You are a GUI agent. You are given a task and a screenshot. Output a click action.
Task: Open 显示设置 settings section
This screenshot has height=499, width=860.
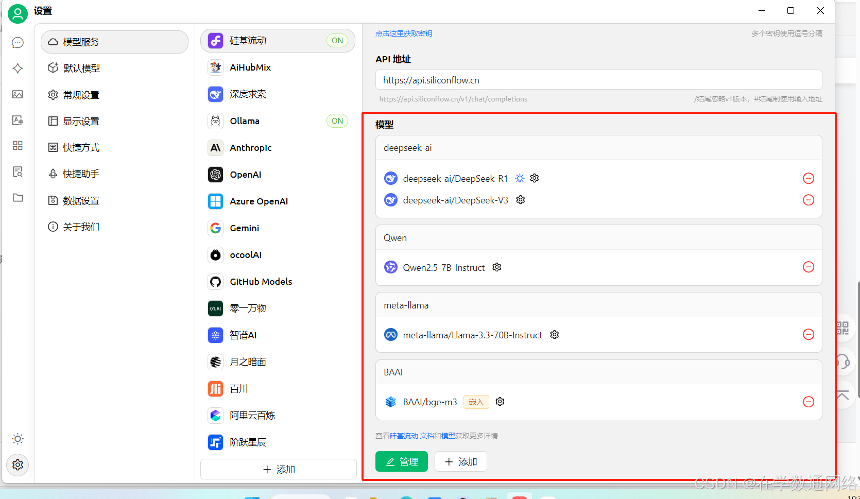pos(114,121)
